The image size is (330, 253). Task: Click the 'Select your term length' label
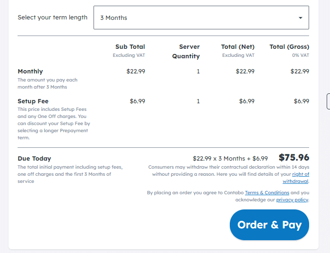click(x=52, y=18)
